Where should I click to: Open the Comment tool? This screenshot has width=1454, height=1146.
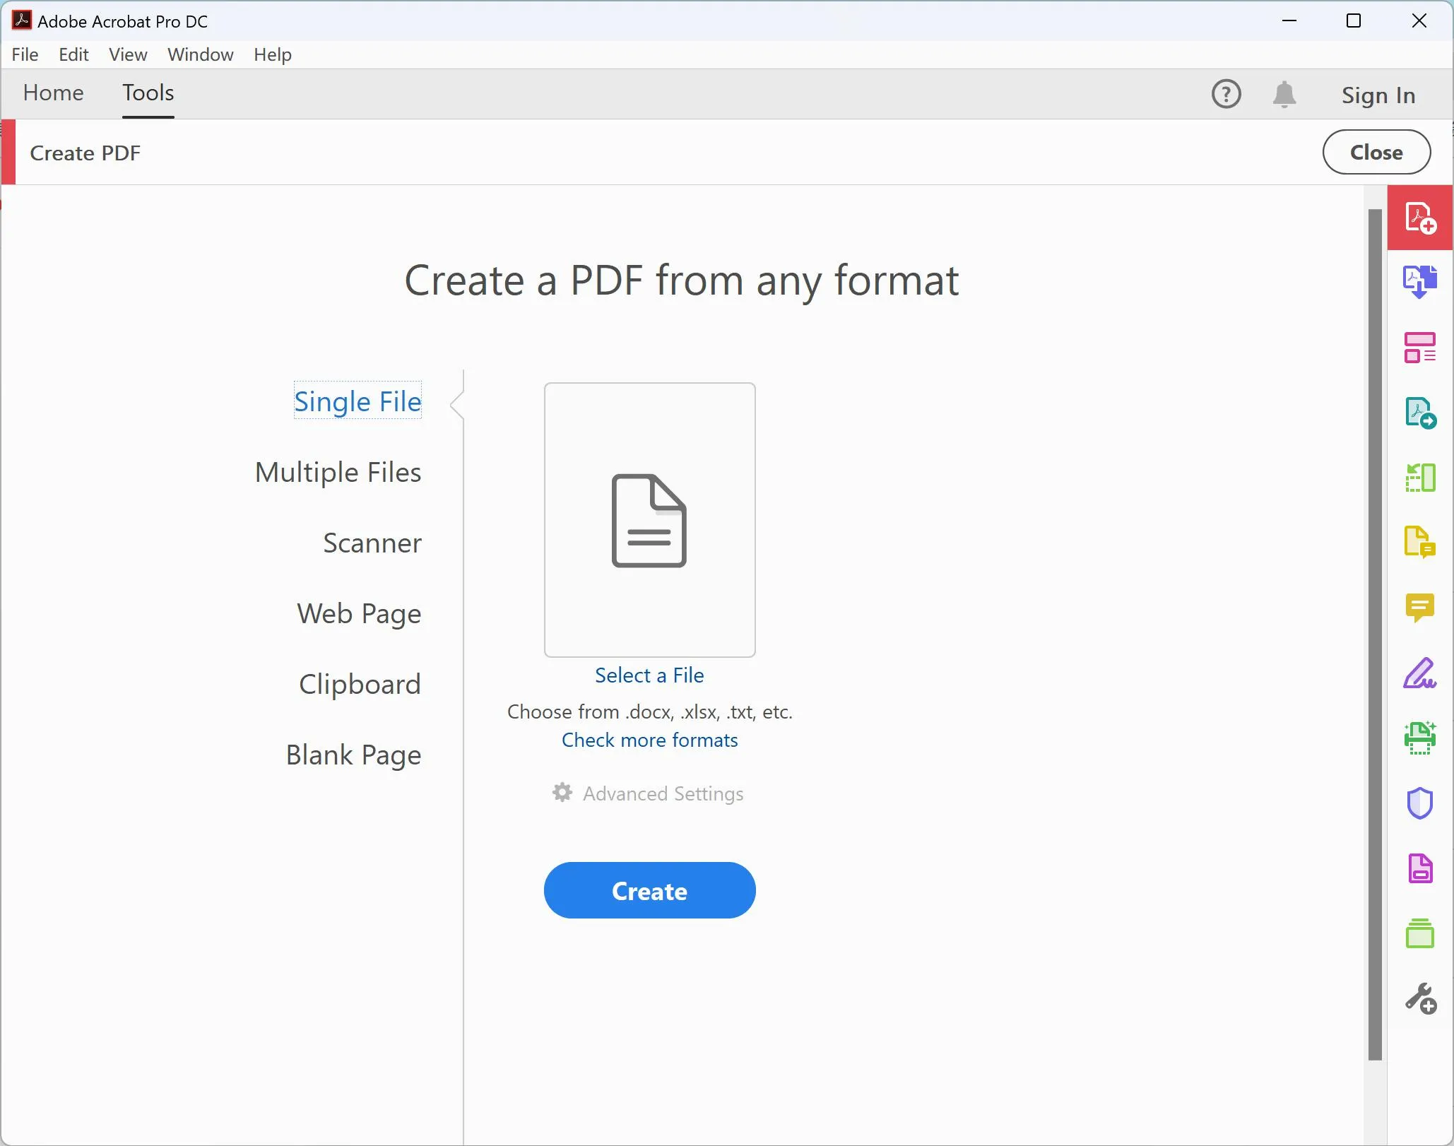click(x=1422, y=608)
